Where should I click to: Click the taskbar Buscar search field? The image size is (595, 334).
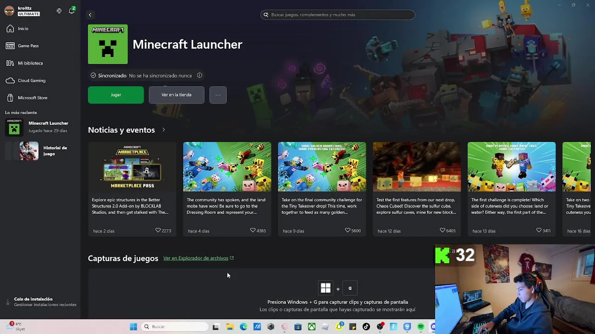tap(175, 327)
